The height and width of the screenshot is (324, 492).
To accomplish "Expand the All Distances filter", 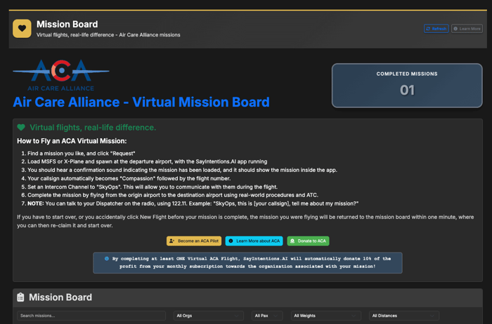I will (403, 316).
